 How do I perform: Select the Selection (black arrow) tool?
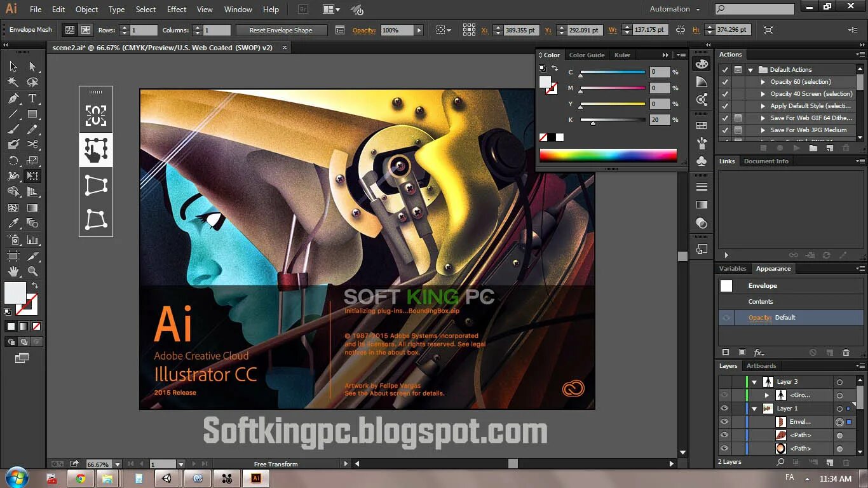(x=13, y=67)
